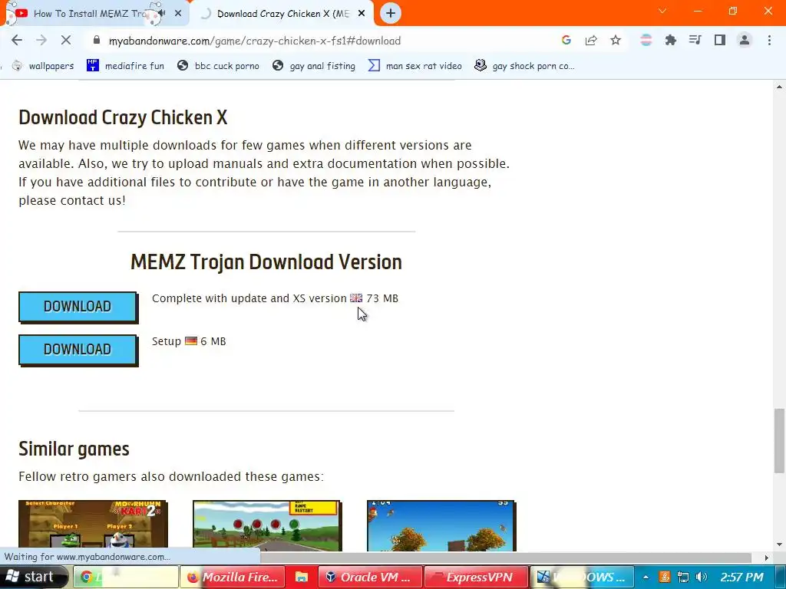Open the wallpapers bookmark

(x=43, y=66)
